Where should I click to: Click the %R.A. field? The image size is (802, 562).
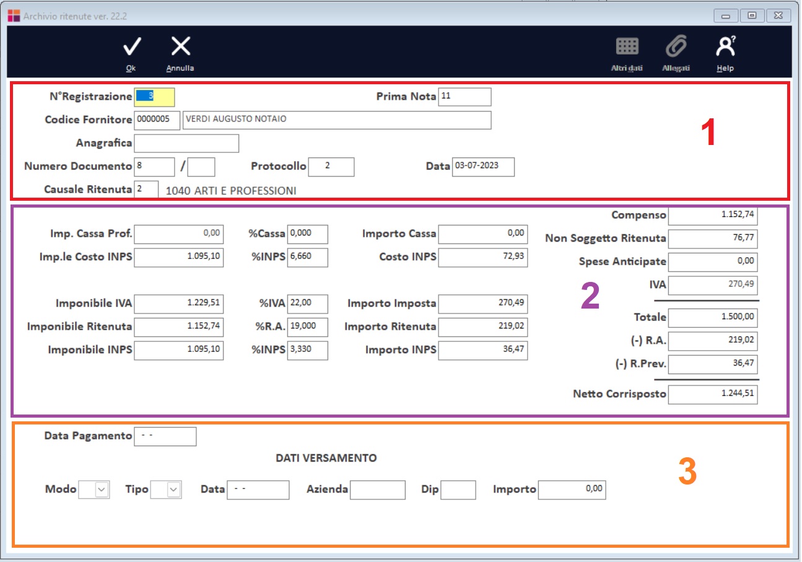[x=308, y=327]
